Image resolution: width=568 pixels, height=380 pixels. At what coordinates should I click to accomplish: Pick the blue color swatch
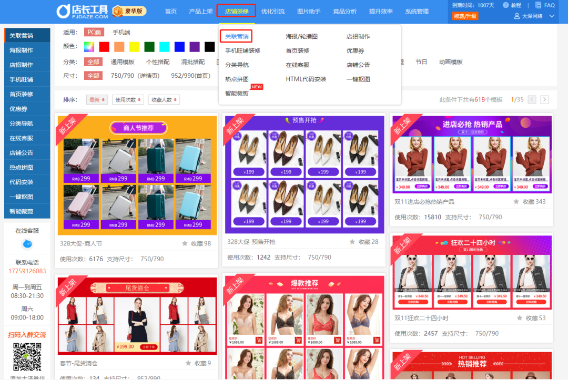coord(179,47)
